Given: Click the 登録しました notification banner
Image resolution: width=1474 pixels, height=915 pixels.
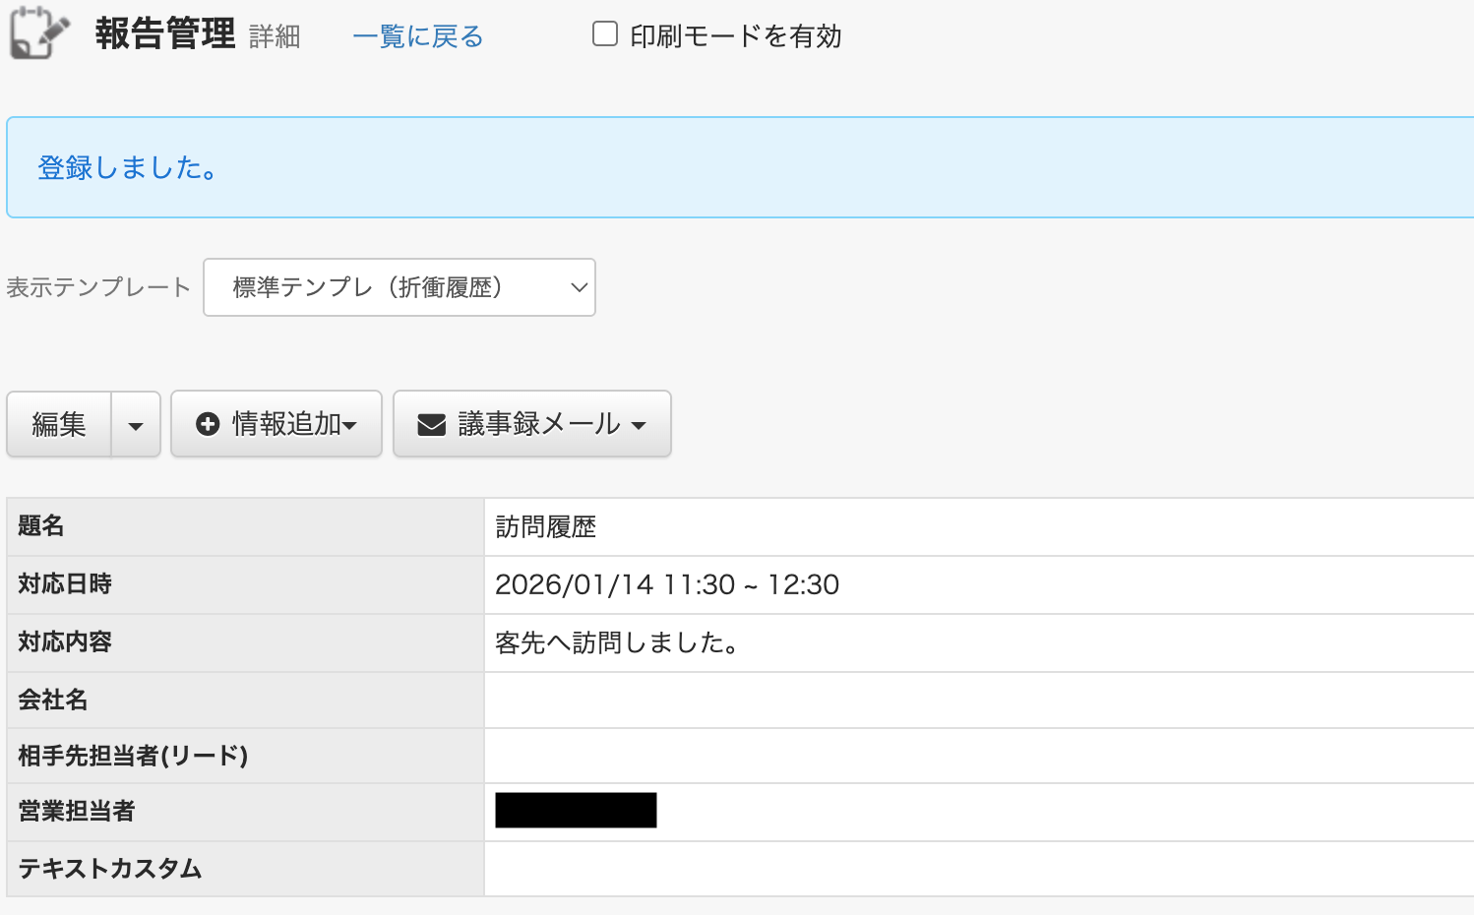Looking at the screenshot, I should pos(740,167).
